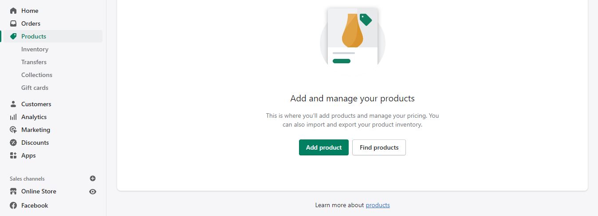Click the Discounts badge icon
Viewport: 598px width, 216px height.
(x=13, y=143)
